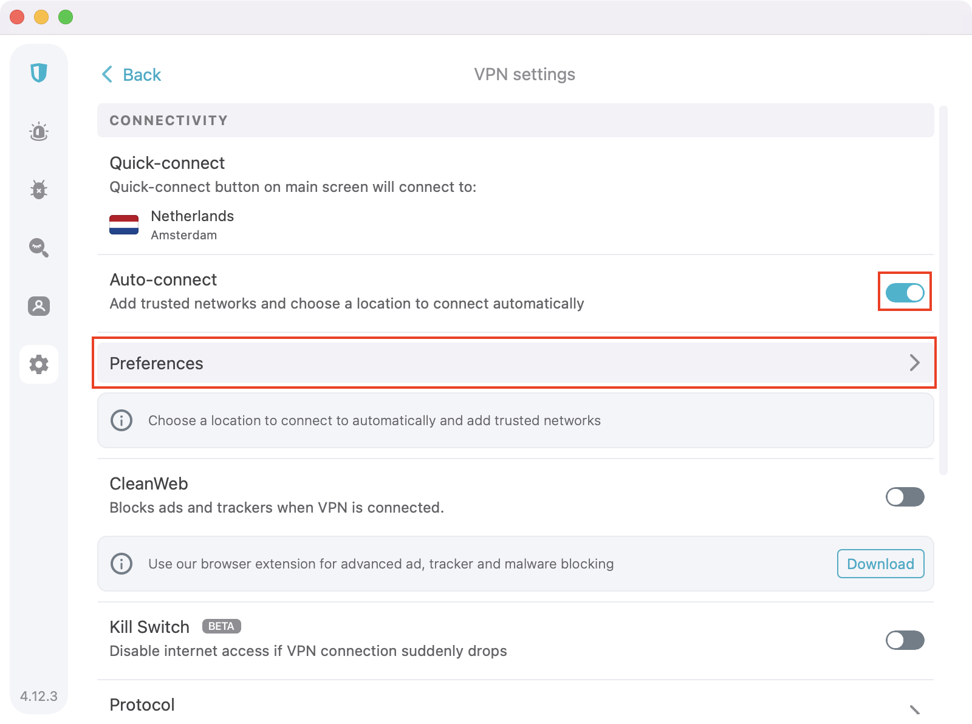The width and height of the screenshot is (972, 724).
Task: Disable the Auto-connect toggle
Action: tap(905, 293)
